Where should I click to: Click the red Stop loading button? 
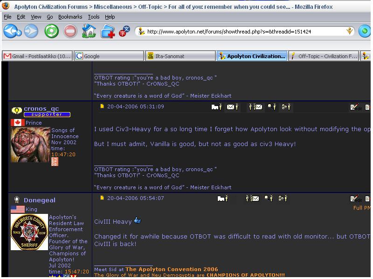(70, 32)
